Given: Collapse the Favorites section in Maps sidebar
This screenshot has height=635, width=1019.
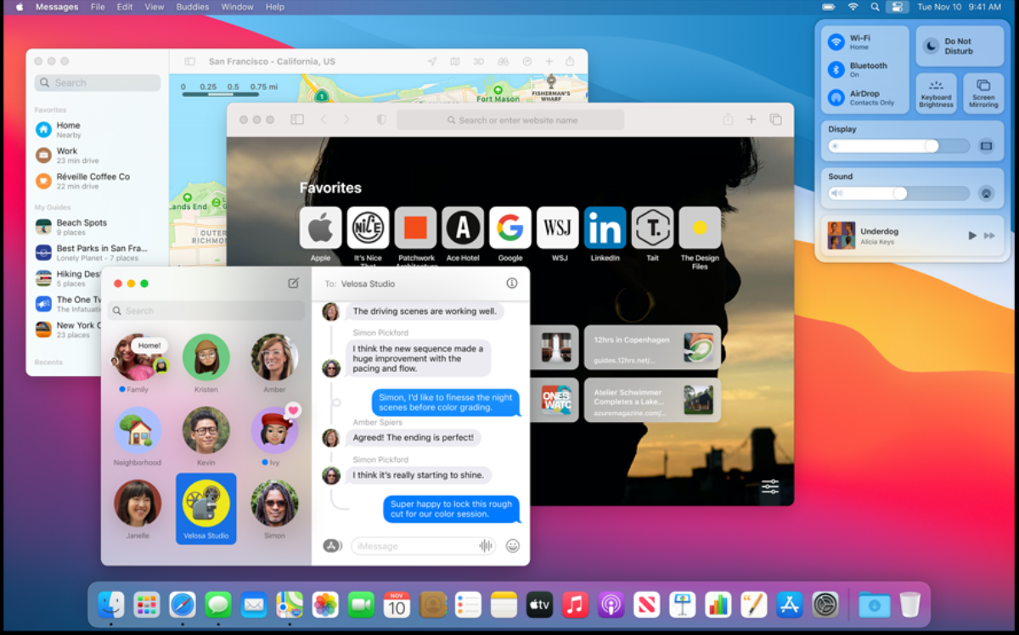Looking at the screenshot, I should click(x=49, y=110).
